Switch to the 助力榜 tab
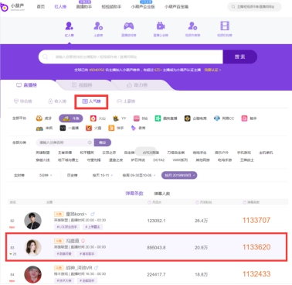The image size is (292, 285). (138, 85)
